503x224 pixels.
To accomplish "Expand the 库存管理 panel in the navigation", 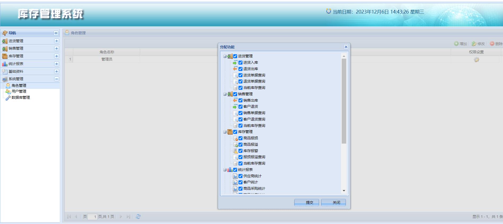I will (57, 56).
